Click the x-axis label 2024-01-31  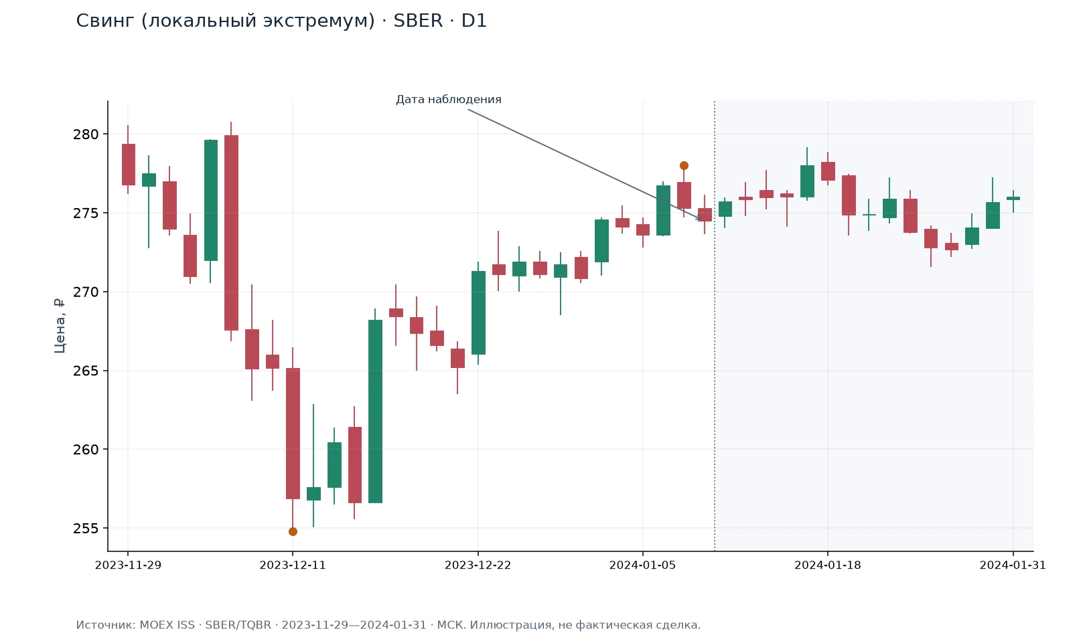[x=1013, y=565]
